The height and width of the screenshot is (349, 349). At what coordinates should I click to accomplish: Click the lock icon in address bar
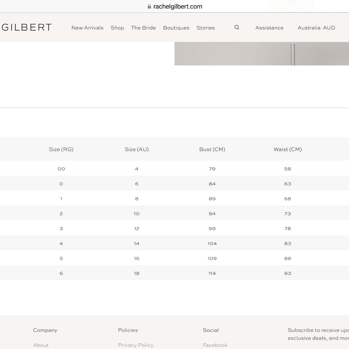(149, 6)
